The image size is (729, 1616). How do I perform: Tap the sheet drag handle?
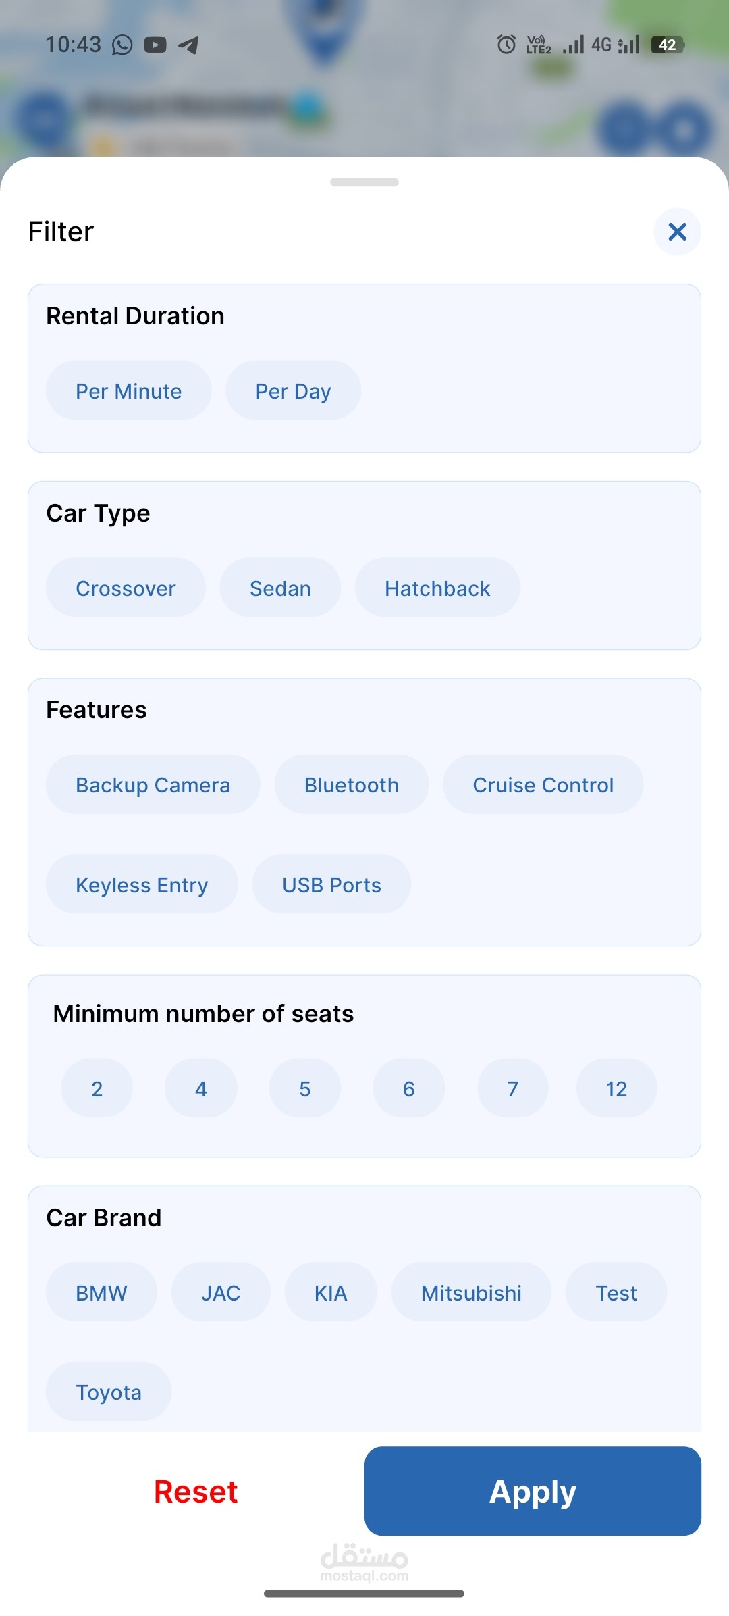coord(364,182)
